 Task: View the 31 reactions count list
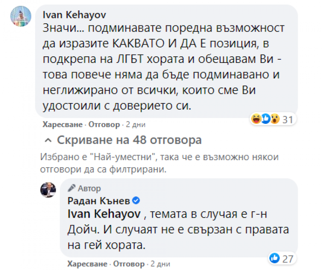tap(287, 120)
